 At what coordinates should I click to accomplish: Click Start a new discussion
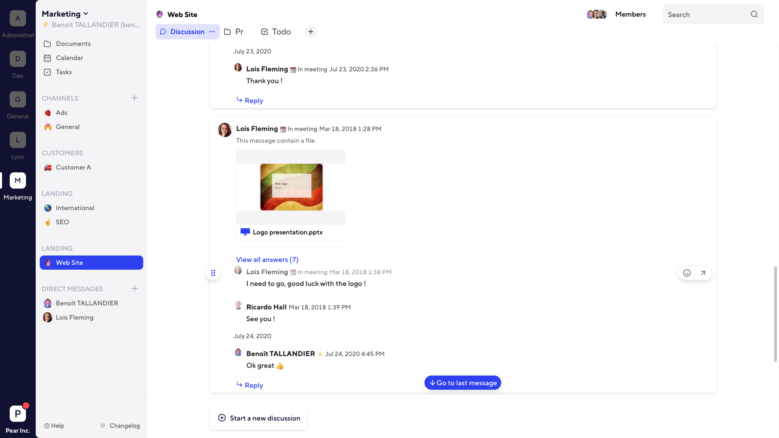[x=258, y=418]
